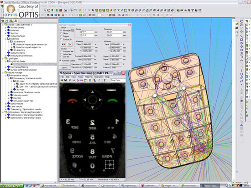Select Optimisation / tolerancing Targets tree item
251x188 pixels.
click(26, 118)
